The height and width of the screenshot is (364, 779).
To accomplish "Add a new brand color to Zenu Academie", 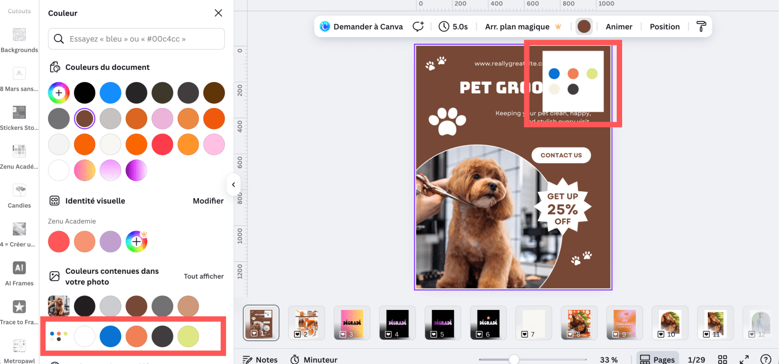I will 136,241.
